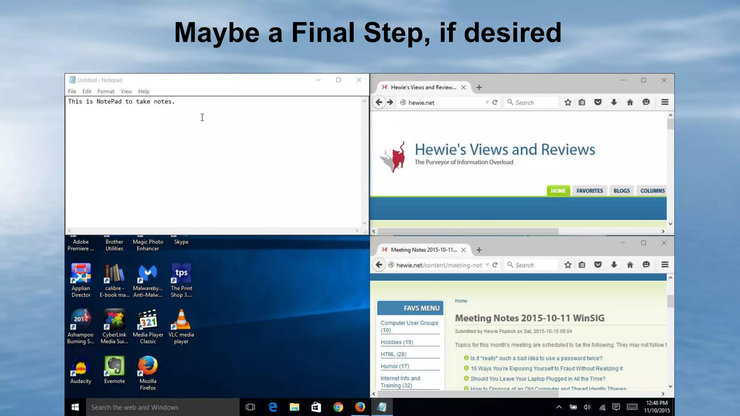Open the Hobbies (19) link

point(397,342)
